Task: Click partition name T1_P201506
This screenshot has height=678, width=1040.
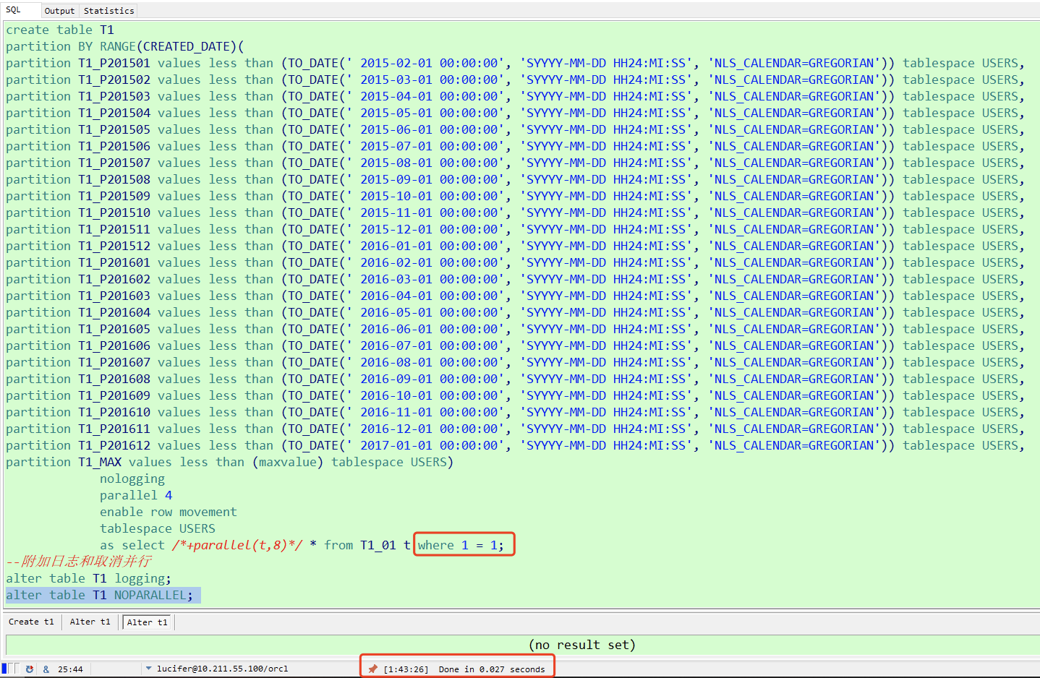Action: (x=114, y=146)
